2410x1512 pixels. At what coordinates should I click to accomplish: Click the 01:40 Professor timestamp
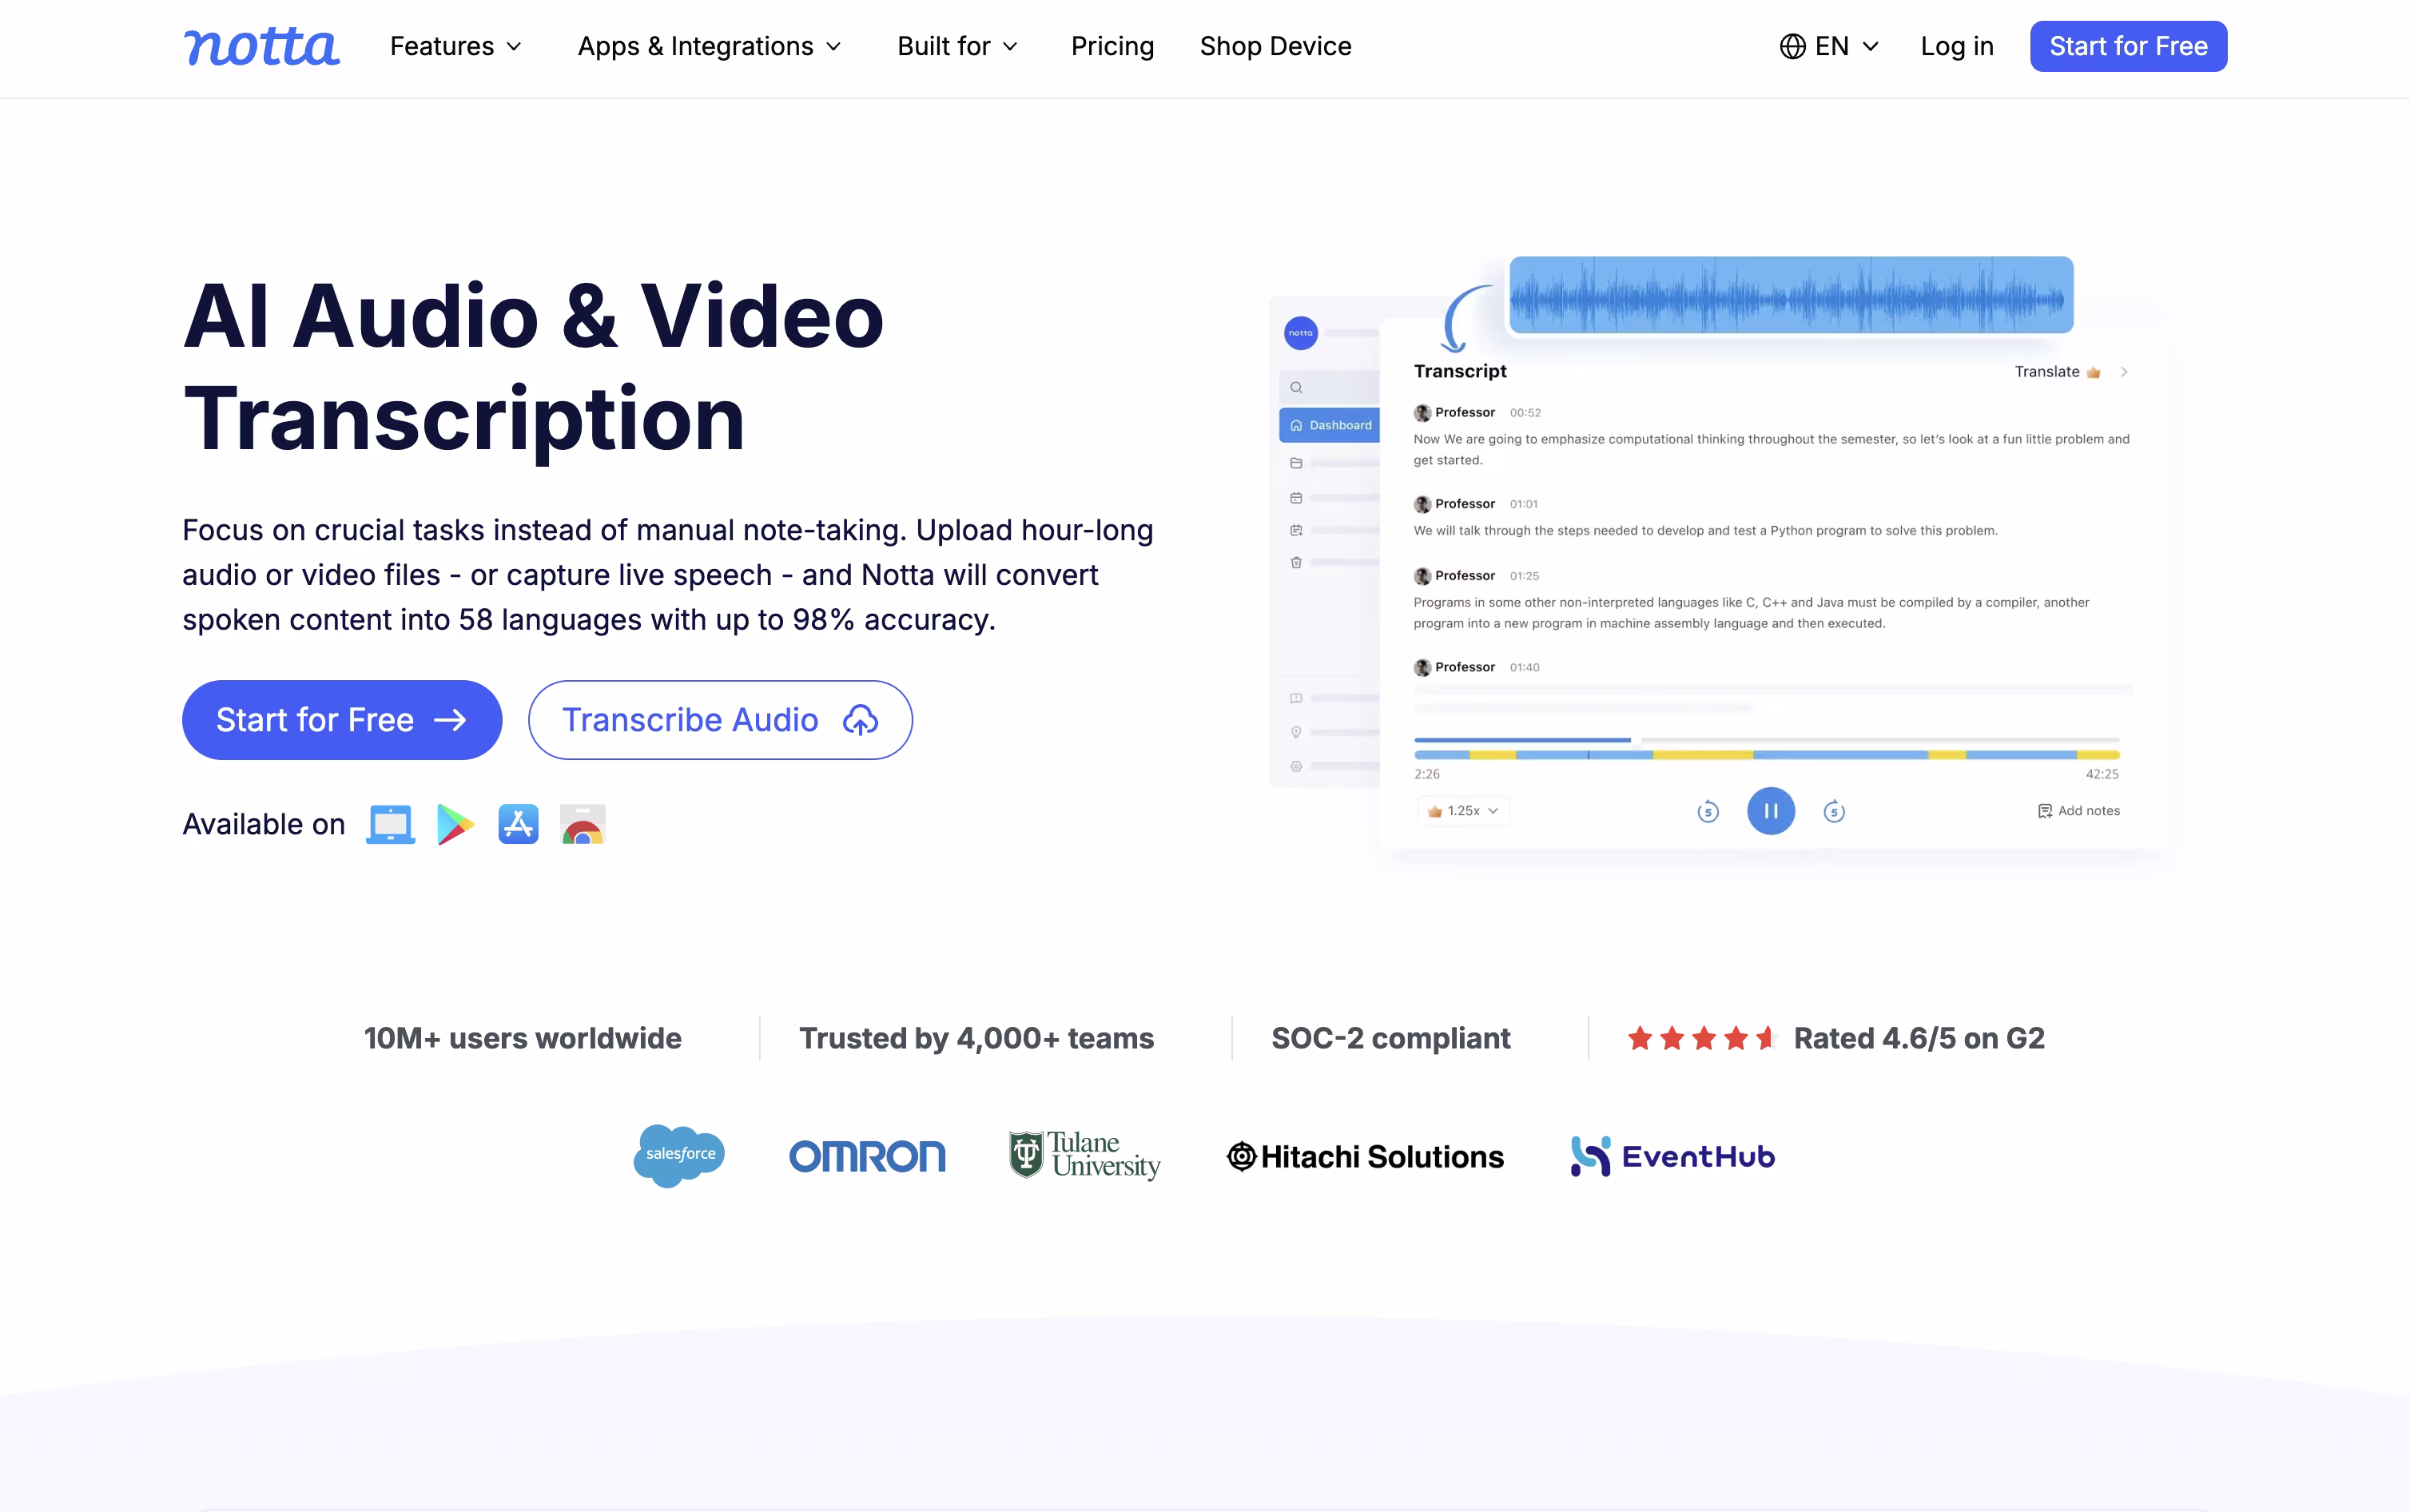click(1525, 667)
